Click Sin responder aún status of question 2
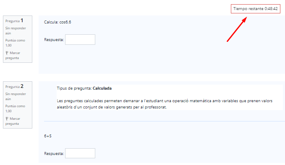The image size is (285, 165). pos(16,96)
